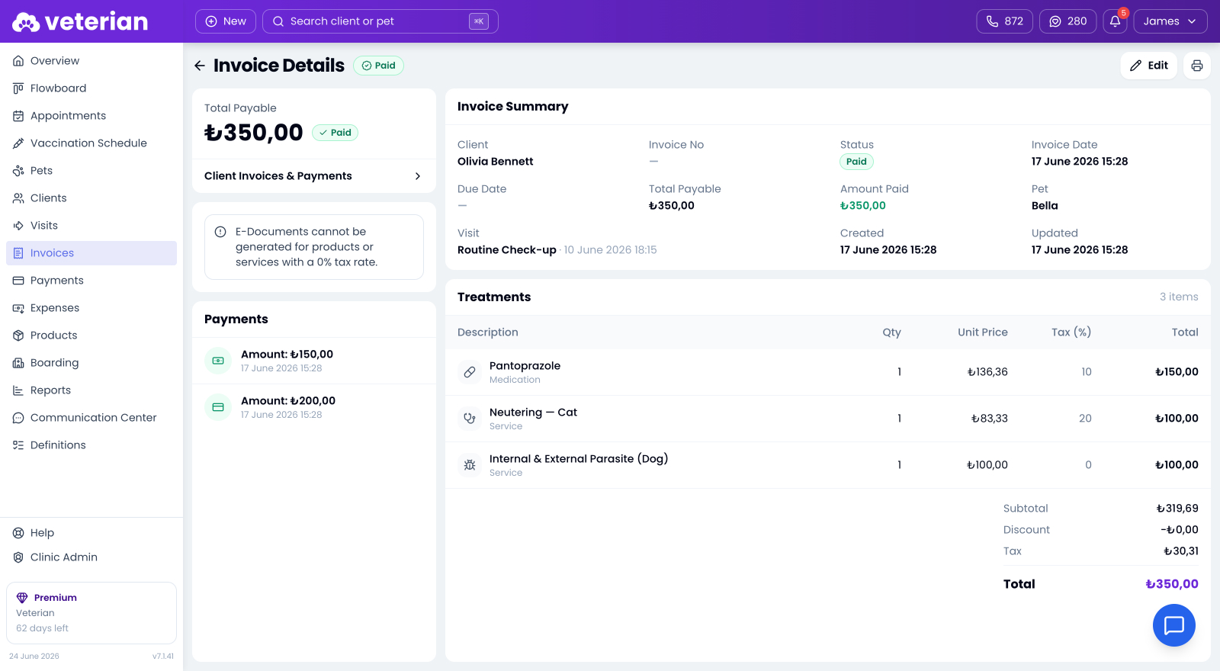Viewport: 1220px width, 671px height.
Task: Click the Paid status badge in Invoice Summary
Action: (x=857, y=162)
